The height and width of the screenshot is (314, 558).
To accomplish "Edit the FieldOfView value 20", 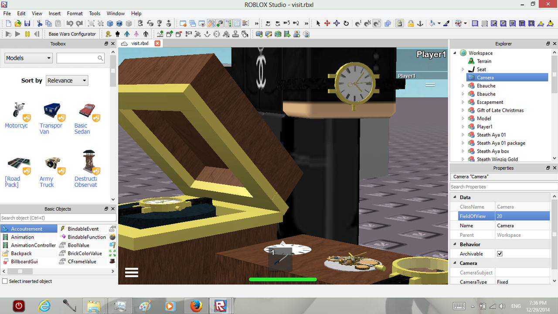I will tap(523, 216).
